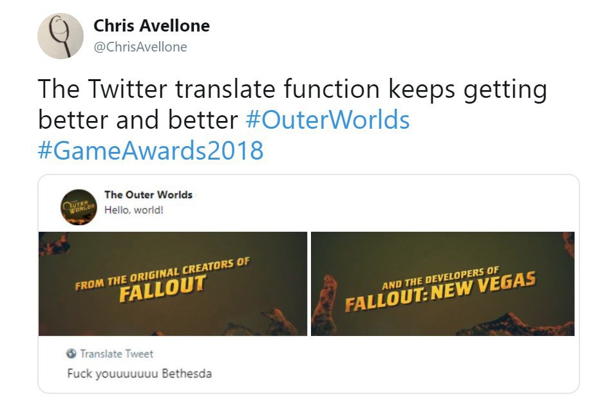Open the left image mentioning Fallout creators
The image size is (602, 401).
click(173, 283)
